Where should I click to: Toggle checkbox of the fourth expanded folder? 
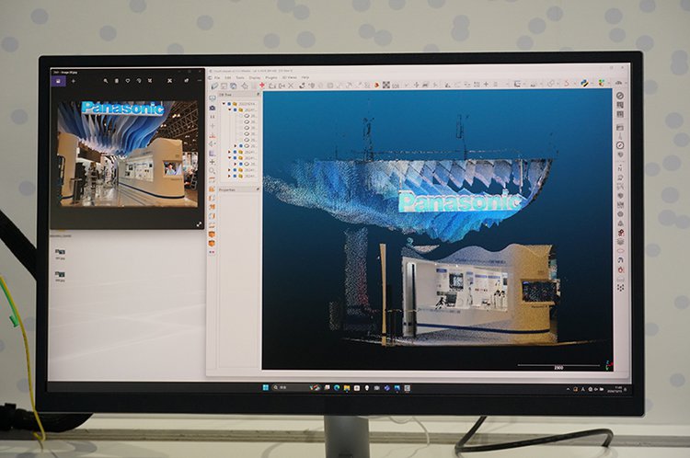coord(235,158)
